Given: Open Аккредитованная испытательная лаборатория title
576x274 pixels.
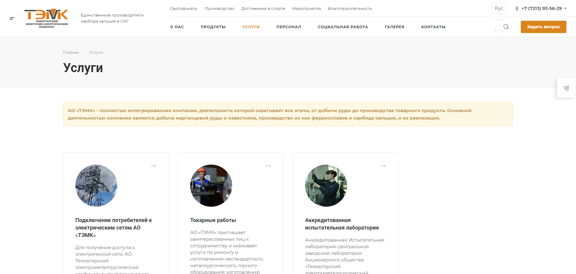Looking at the screenshot, I should [x=342, y=224].
